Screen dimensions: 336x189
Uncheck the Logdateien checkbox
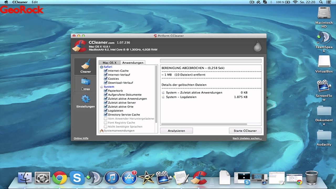click(106, 111)
